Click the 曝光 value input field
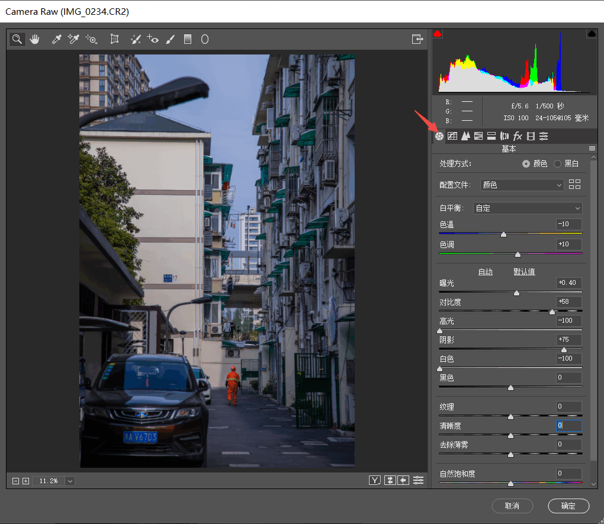 pos(569,283)
